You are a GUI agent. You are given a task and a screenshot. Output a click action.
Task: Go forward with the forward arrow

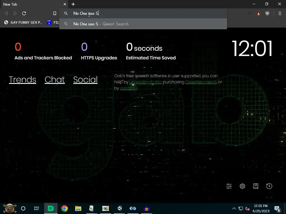coord(15,13)
